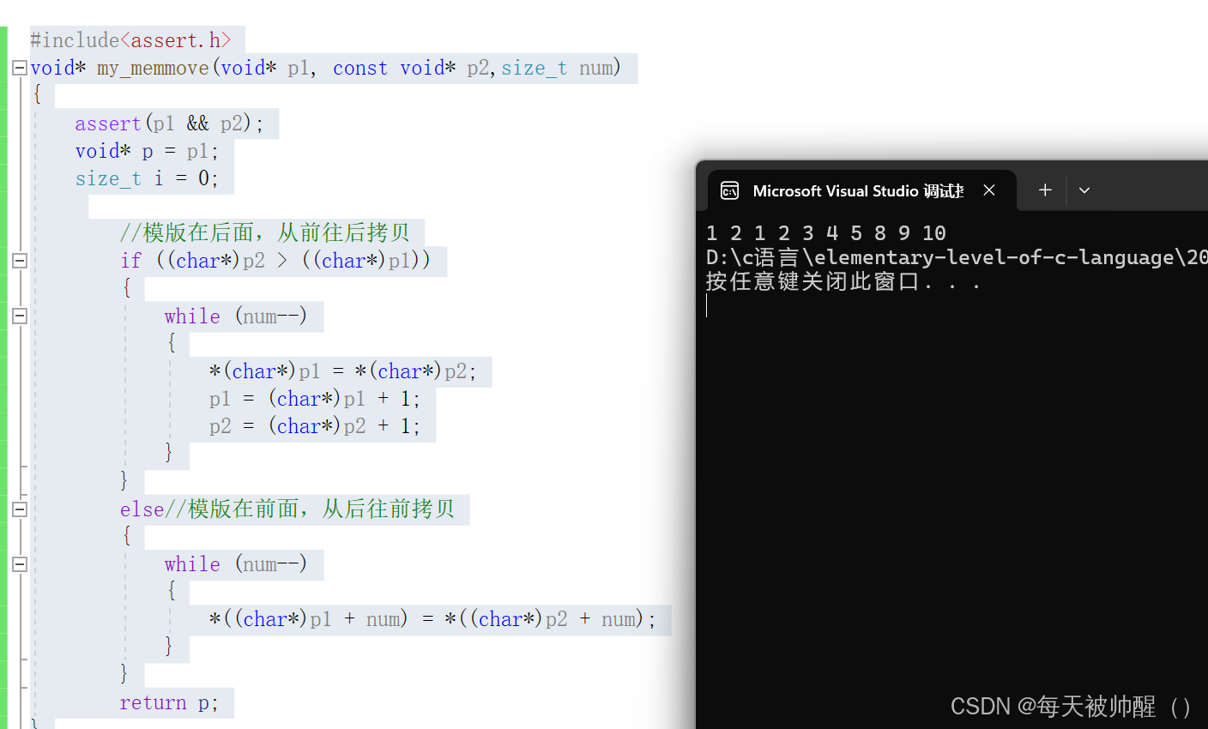The width and height of the screenshot is (1208, 729).
Task: Click the comment 模版在后面，从前往后拷贝
Action: [x=265, y=232]
